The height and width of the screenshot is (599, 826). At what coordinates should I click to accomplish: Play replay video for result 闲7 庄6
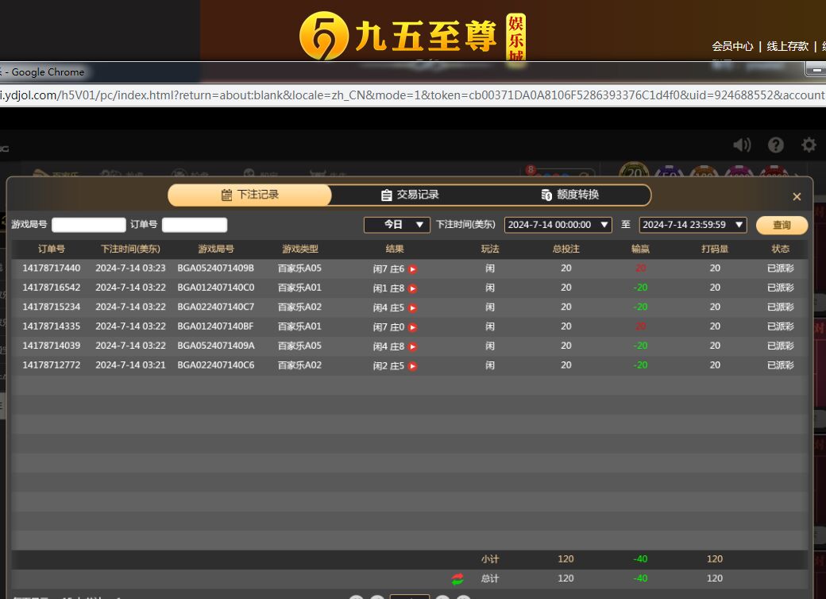[413, 269]
